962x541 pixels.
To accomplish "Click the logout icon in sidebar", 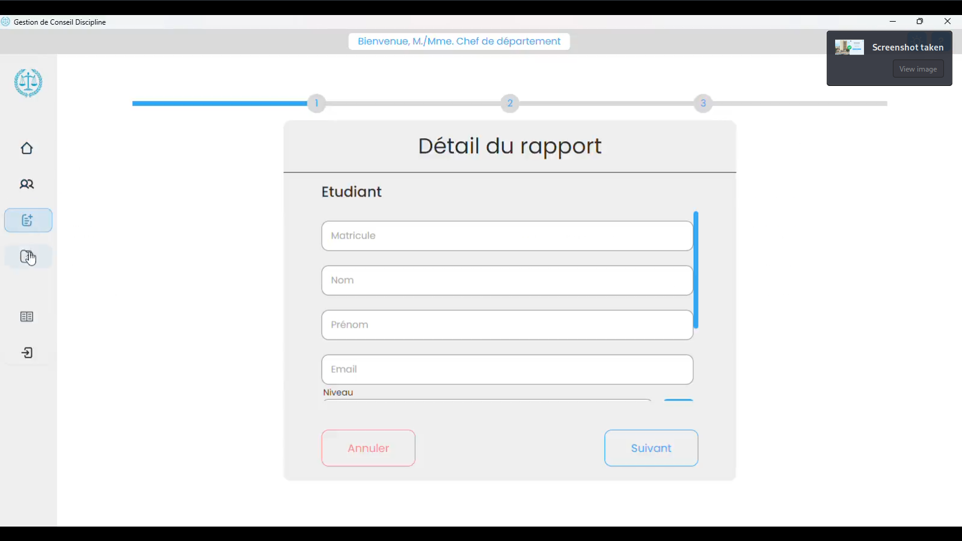I will [27, 353].
